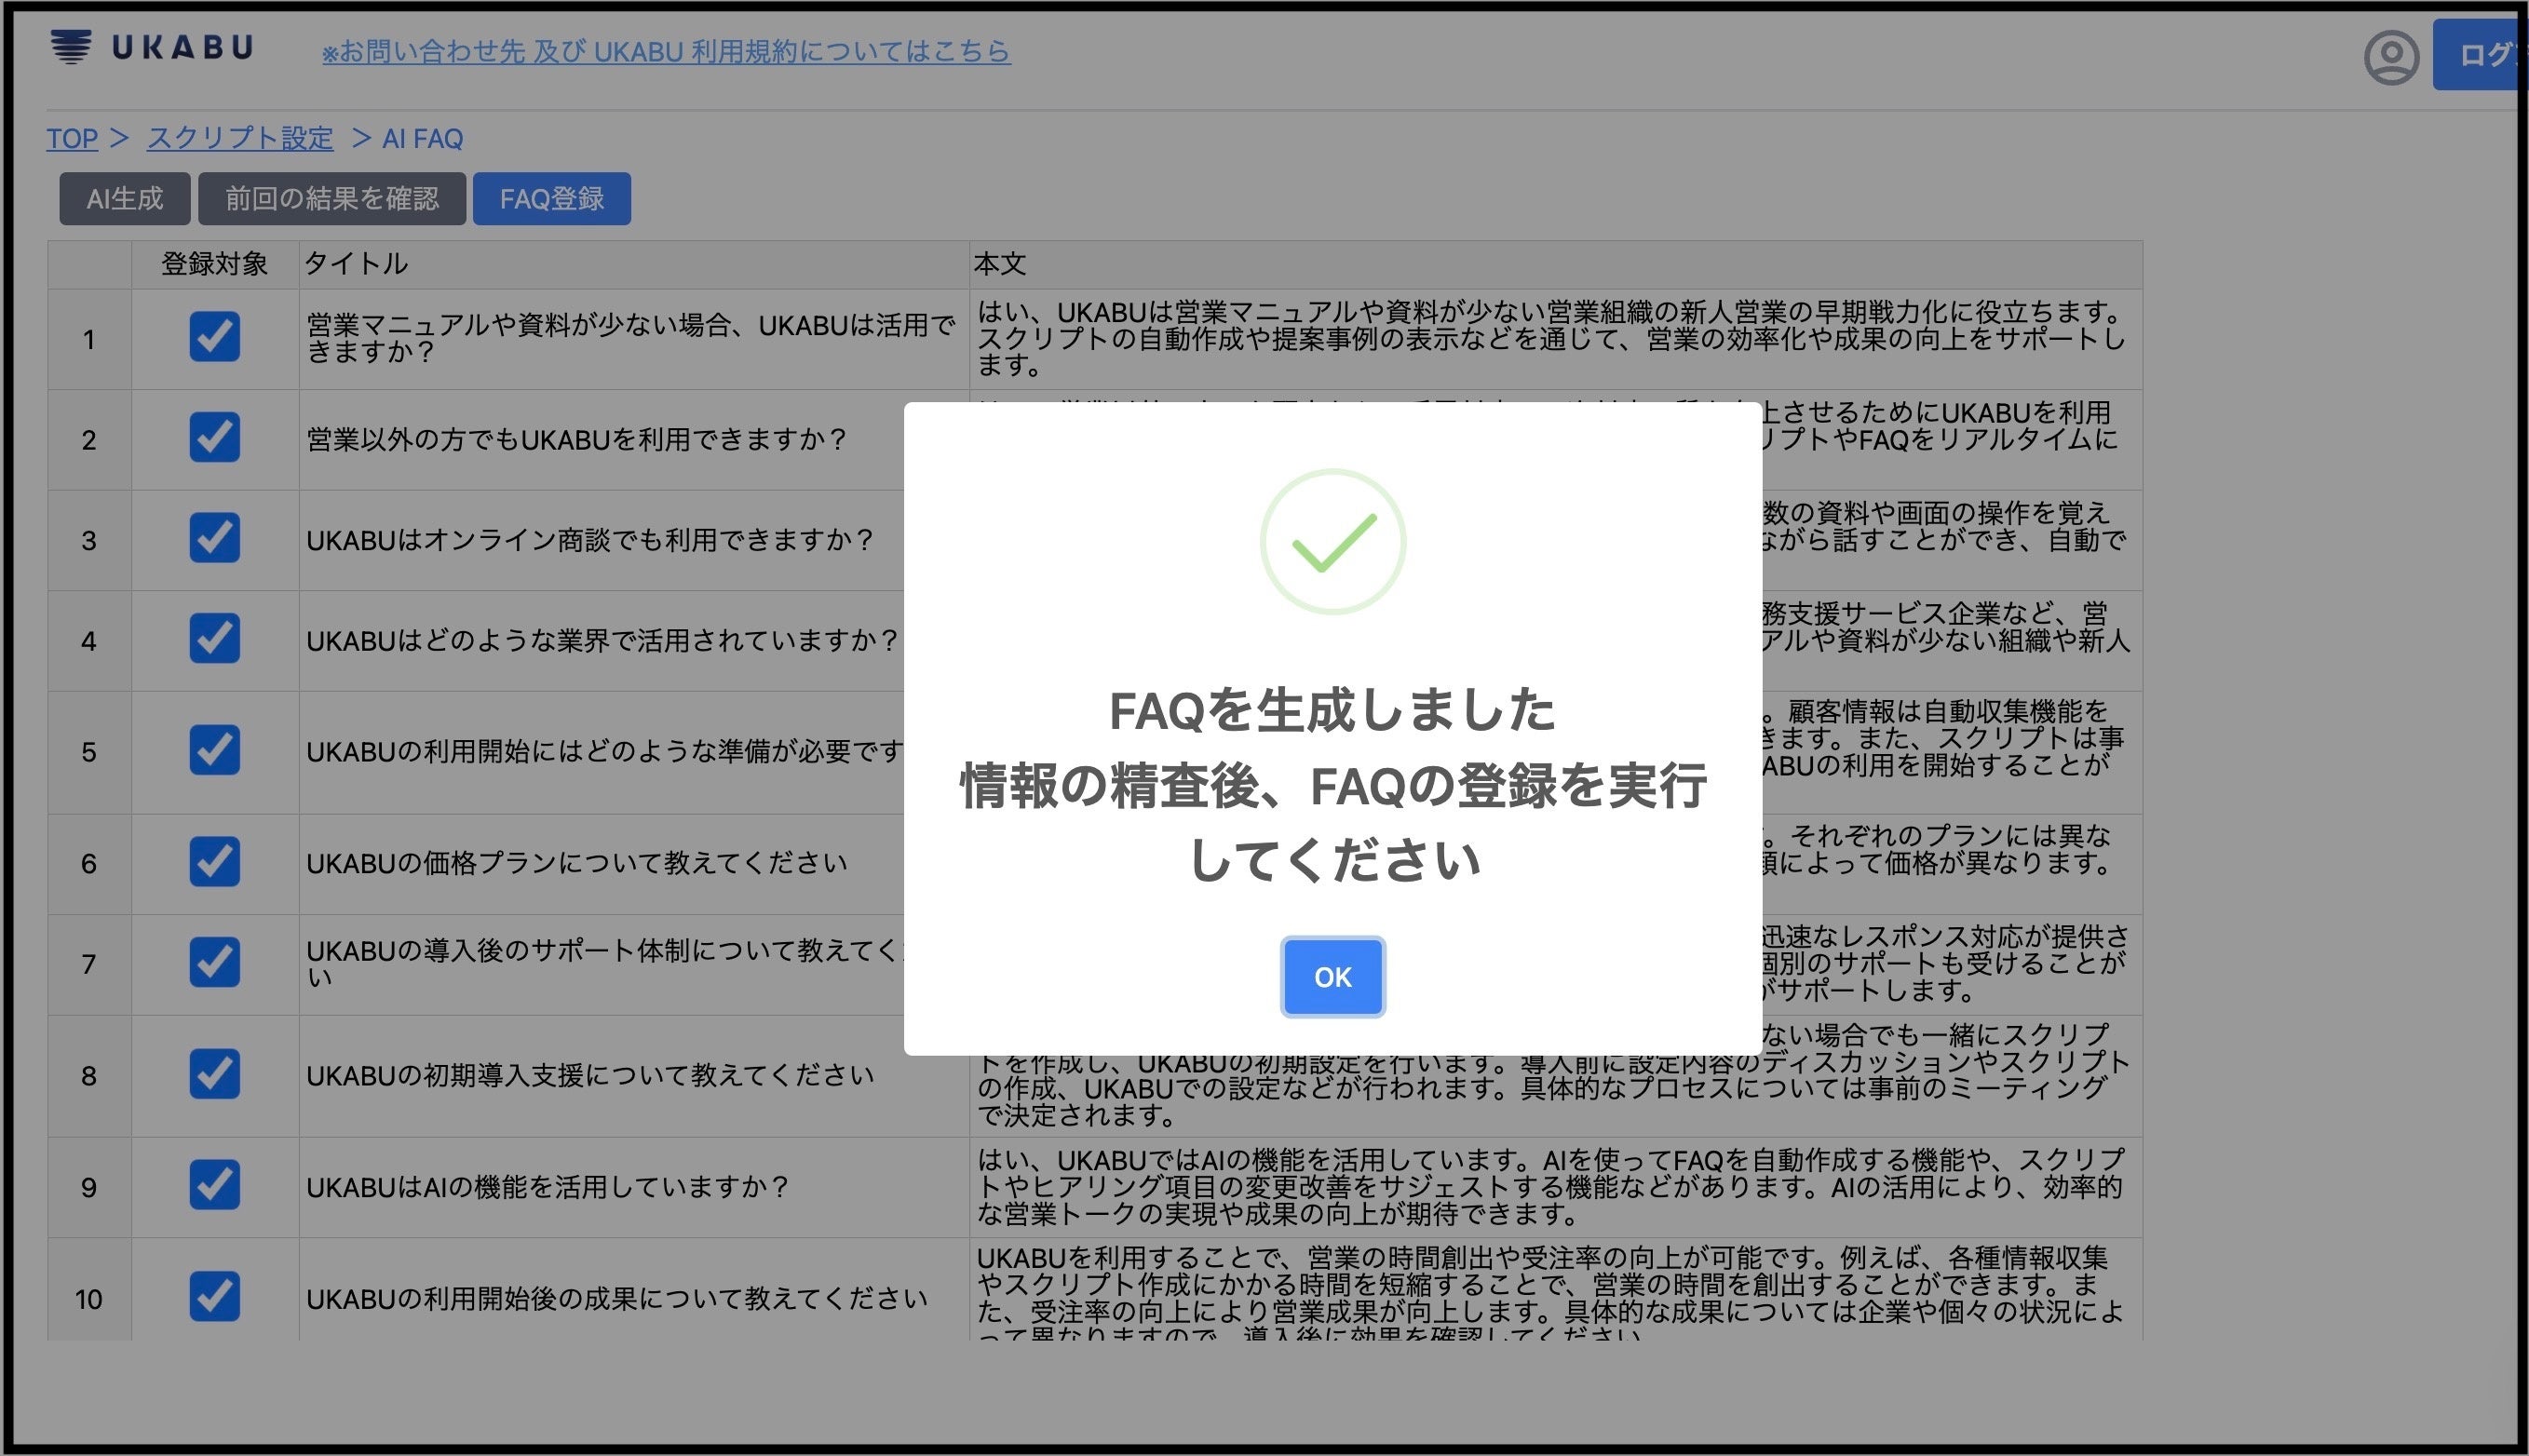The width and height of the screenshot is (2529, 1456).
Task: Uncheck registration checkbox for row 1
Action: (214, 337)
